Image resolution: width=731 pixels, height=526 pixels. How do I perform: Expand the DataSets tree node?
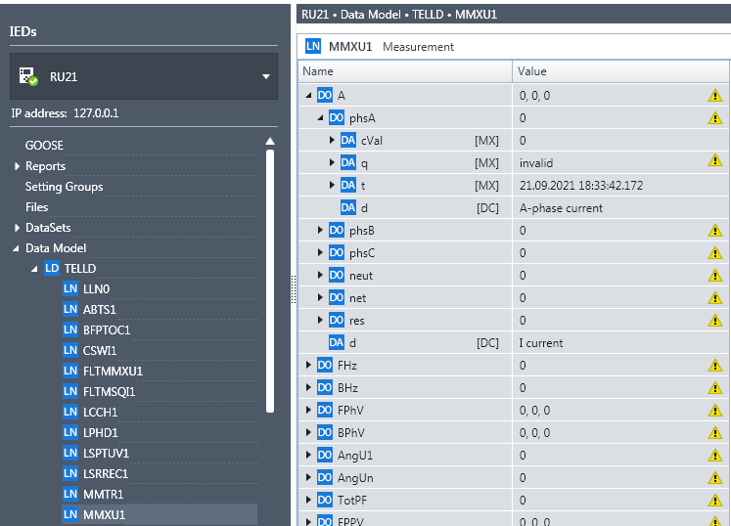click(18, 228)
